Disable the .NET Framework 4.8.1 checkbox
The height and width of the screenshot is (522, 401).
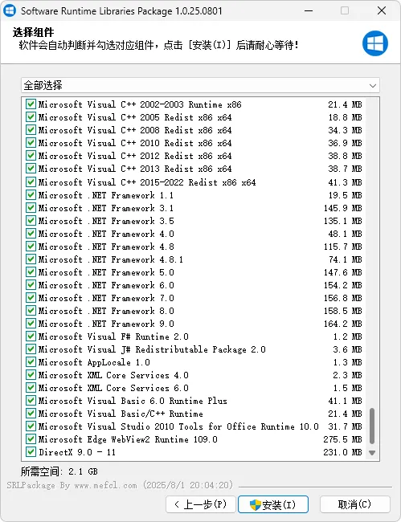31,259
